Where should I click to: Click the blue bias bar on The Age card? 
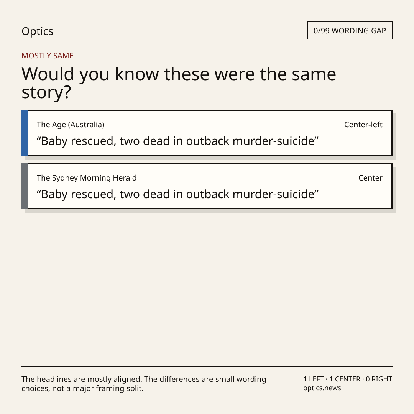click(25, 133)
